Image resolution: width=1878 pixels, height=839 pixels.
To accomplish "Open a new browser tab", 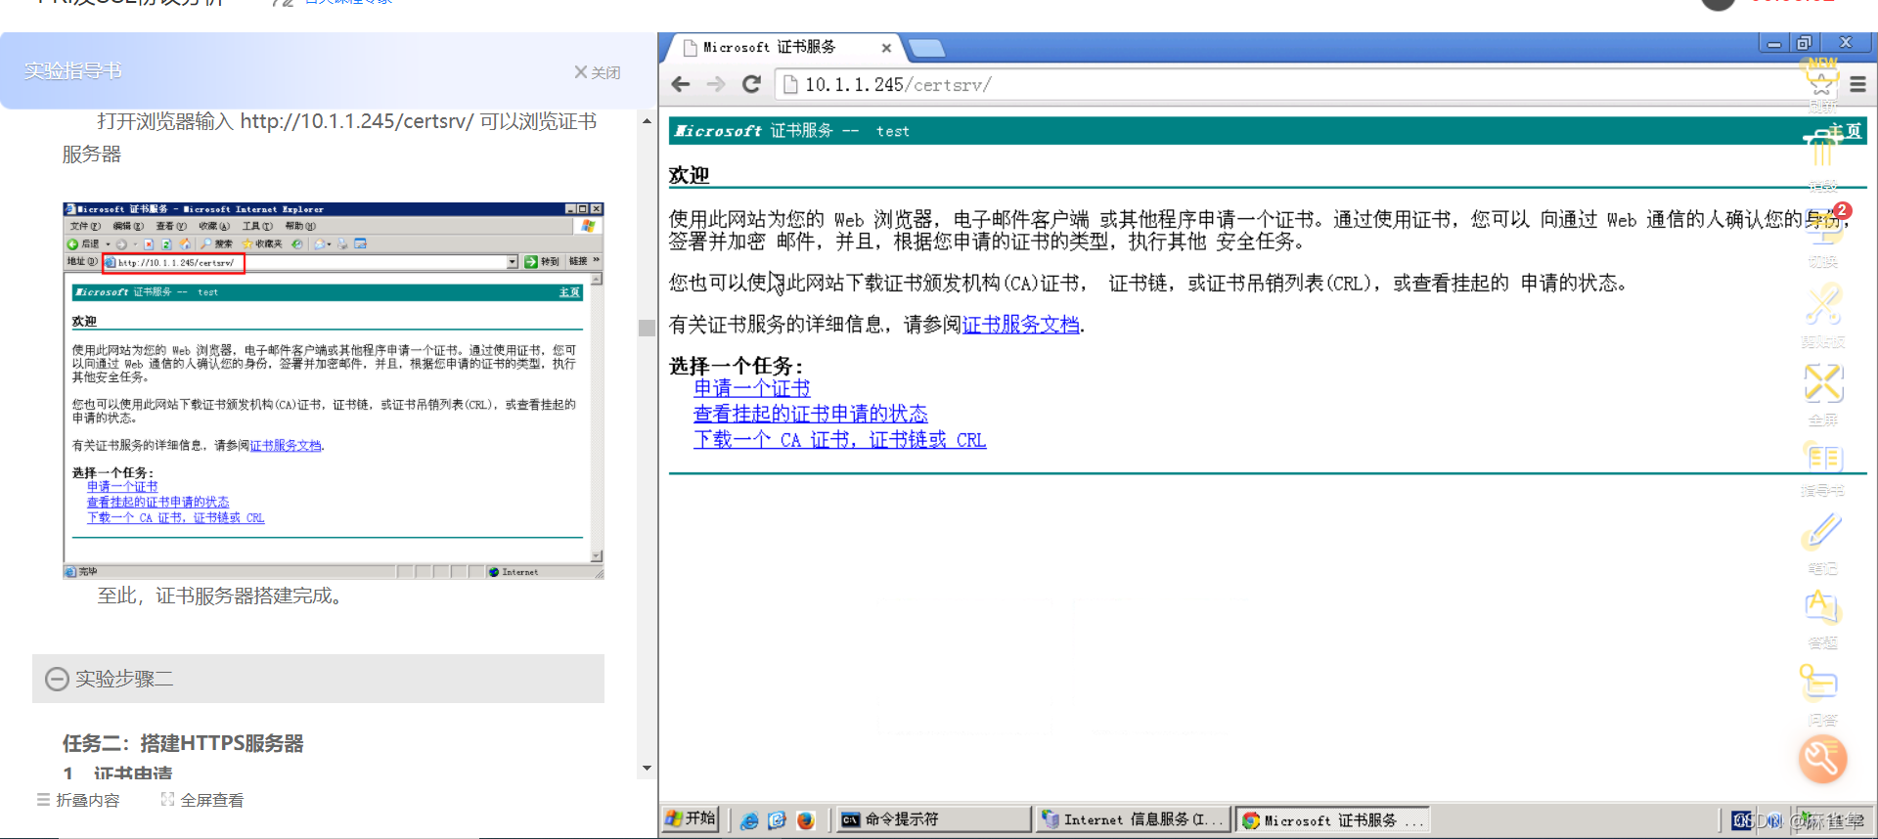I will pos(925,48).
